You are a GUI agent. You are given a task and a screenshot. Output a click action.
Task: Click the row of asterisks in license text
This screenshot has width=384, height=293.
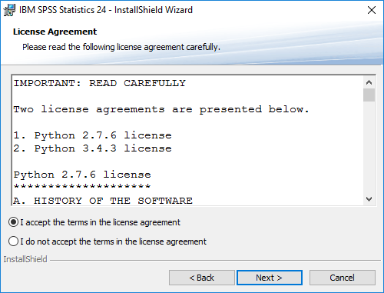(82, 186)
